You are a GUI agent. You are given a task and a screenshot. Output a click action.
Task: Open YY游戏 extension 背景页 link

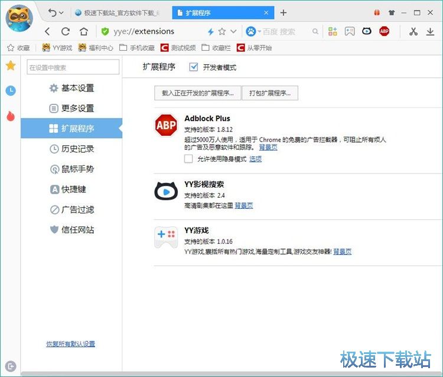pos(343,251)
